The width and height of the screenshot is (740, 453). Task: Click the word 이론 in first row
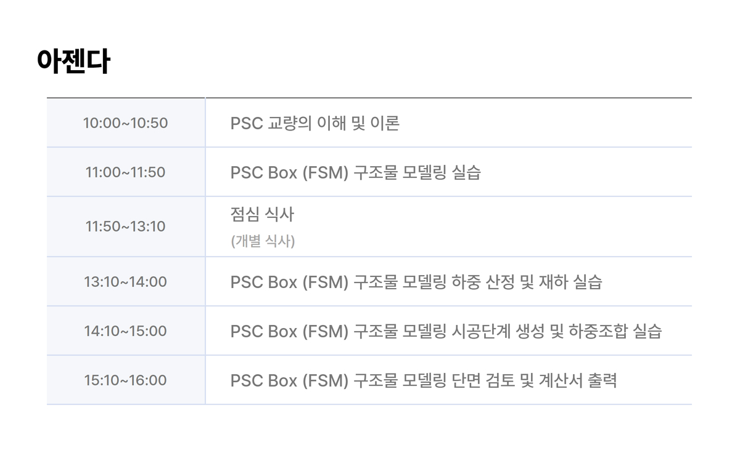385,123
